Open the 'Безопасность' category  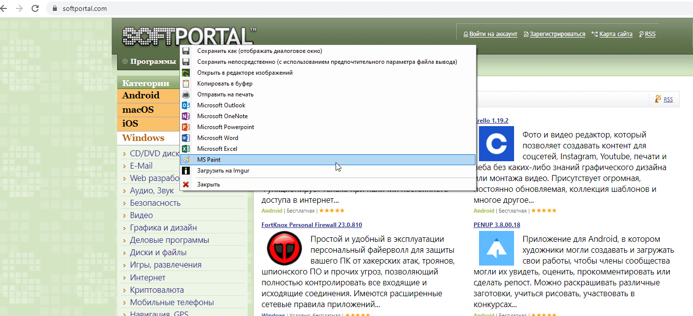pos(155,203)
